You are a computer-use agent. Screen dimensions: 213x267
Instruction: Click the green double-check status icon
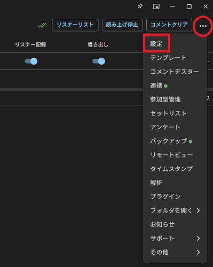pyautogui.click(x=42, y=25)
